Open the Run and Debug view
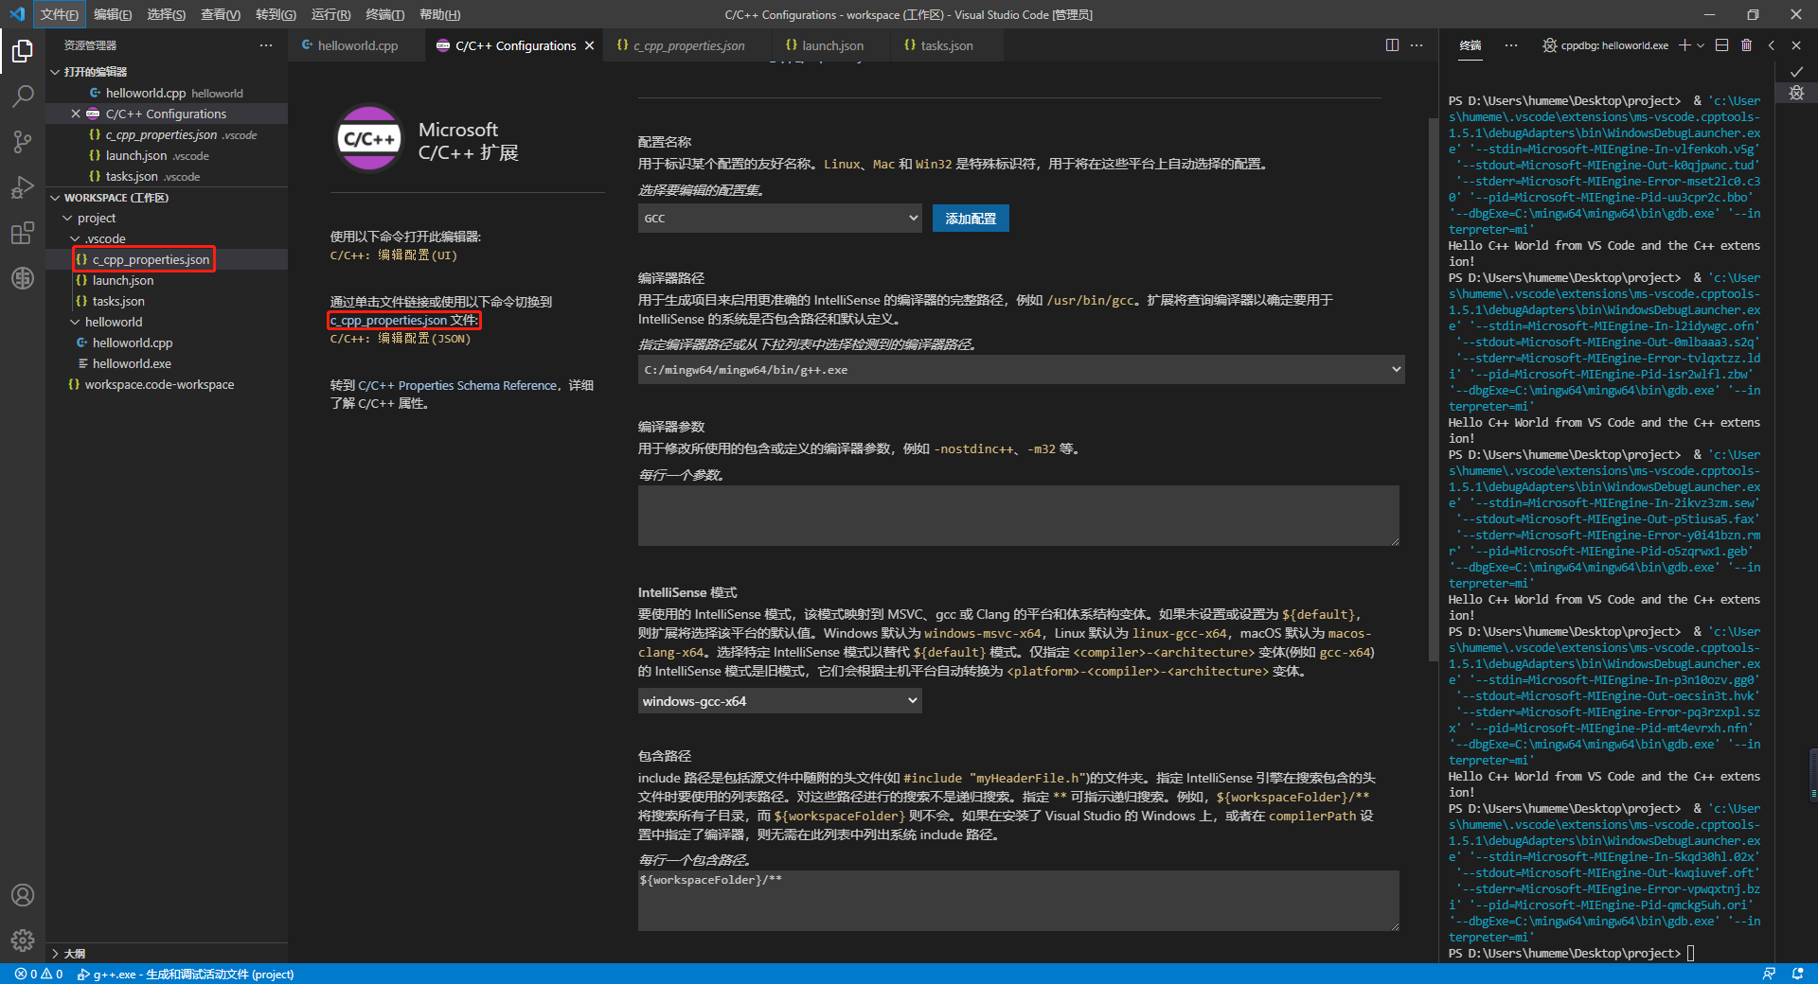The height and width of the screenshot is (984, 1818). click(23, 187)
